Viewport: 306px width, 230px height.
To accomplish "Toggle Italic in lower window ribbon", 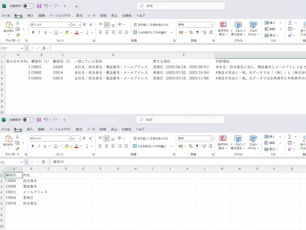I will point(39,146).
